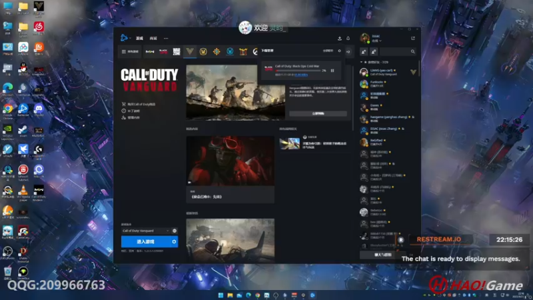Open VLC media player desktop shortcut
Viewport: 533px width, 300px height.
(x=23, y=193)
